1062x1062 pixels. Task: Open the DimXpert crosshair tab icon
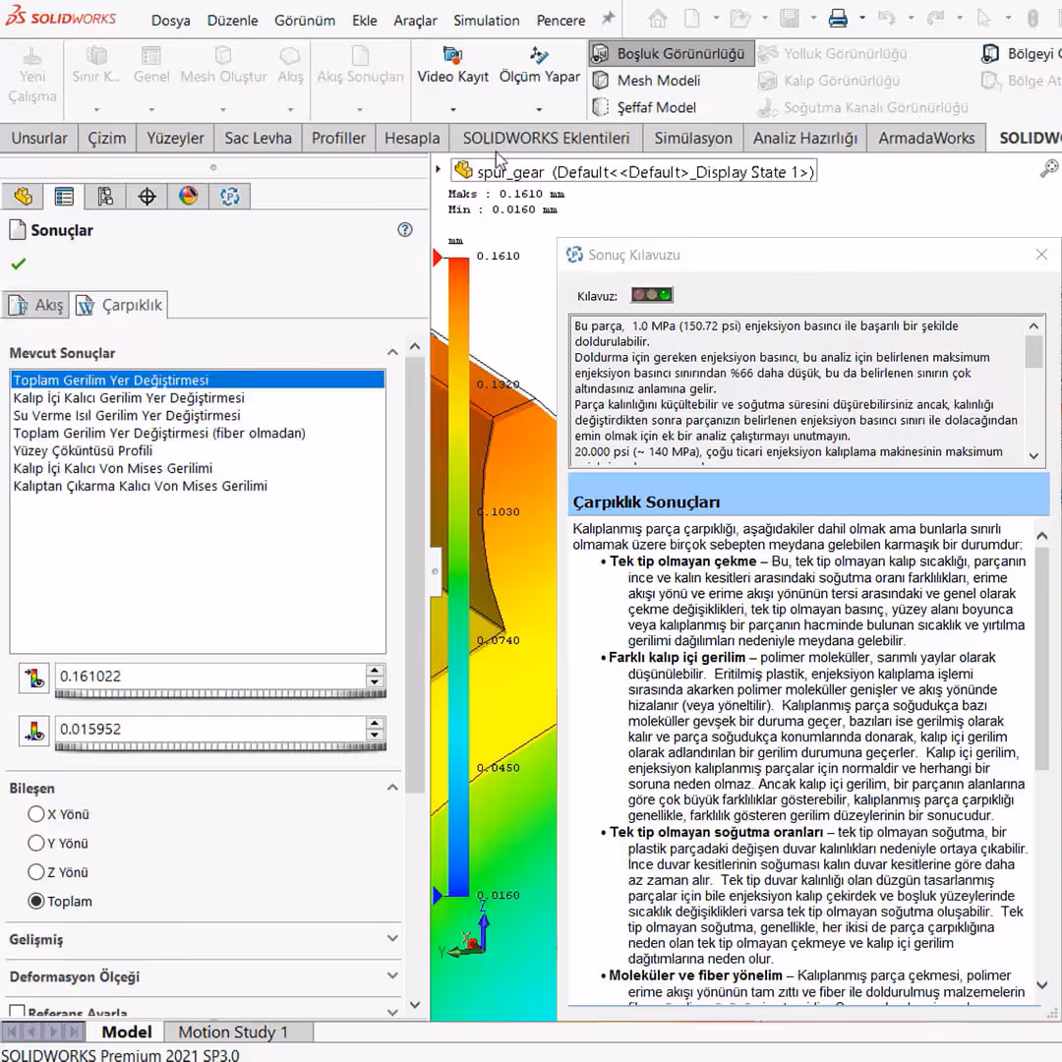(x=147, y=197)
